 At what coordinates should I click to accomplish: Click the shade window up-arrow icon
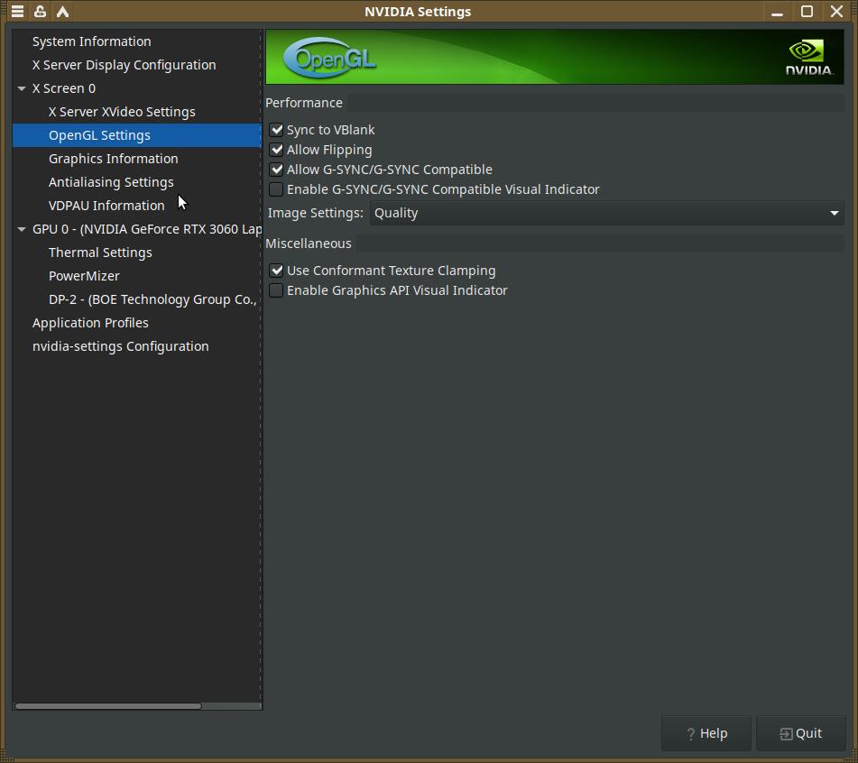click(63, 11)
